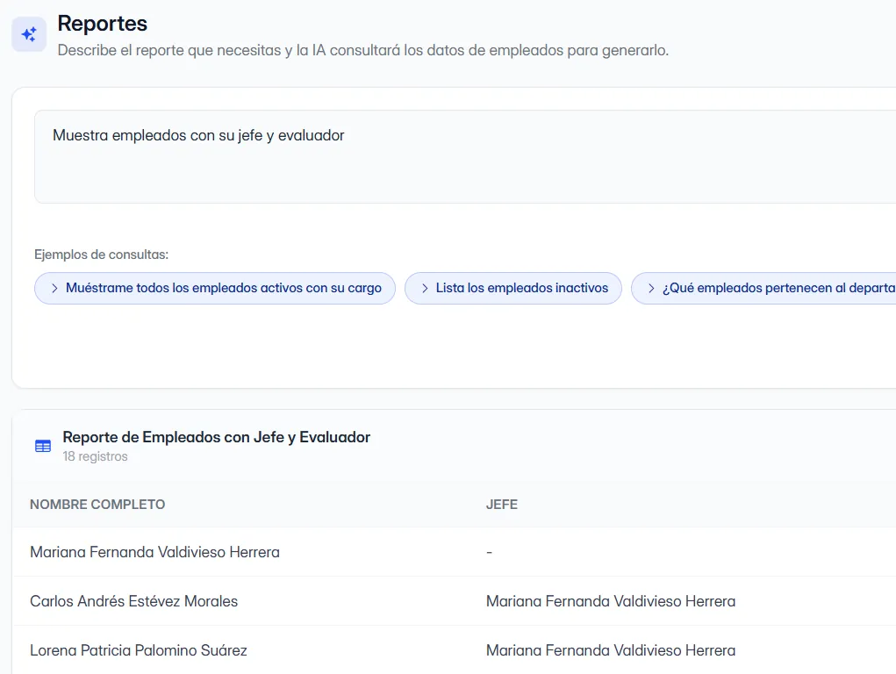Click the dash in Mariana's JEFE cell
The width and height of the screenshot is (896, 674).
[x=489, y=552]
